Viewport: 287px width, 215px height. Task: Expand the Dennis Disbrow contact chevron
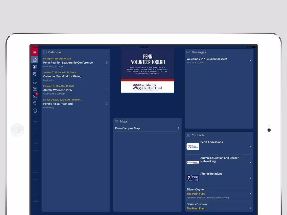point(250,208)
